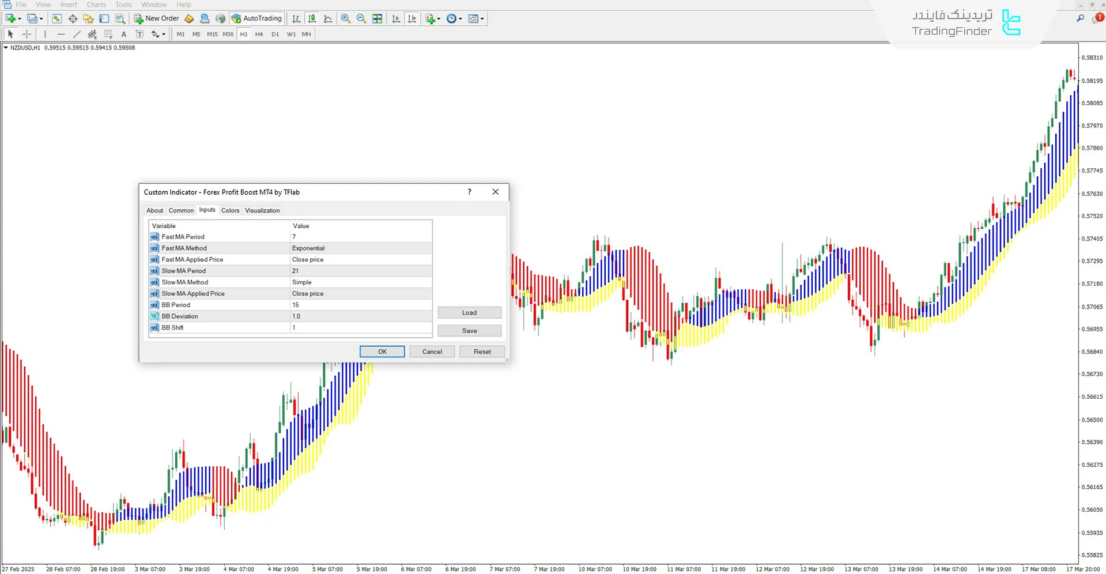Open the New Order window

[156, 18]
